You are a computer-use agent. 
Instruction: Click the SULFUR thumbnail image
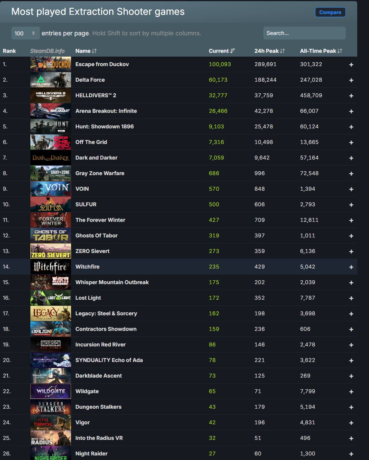[x=51, y=204]
